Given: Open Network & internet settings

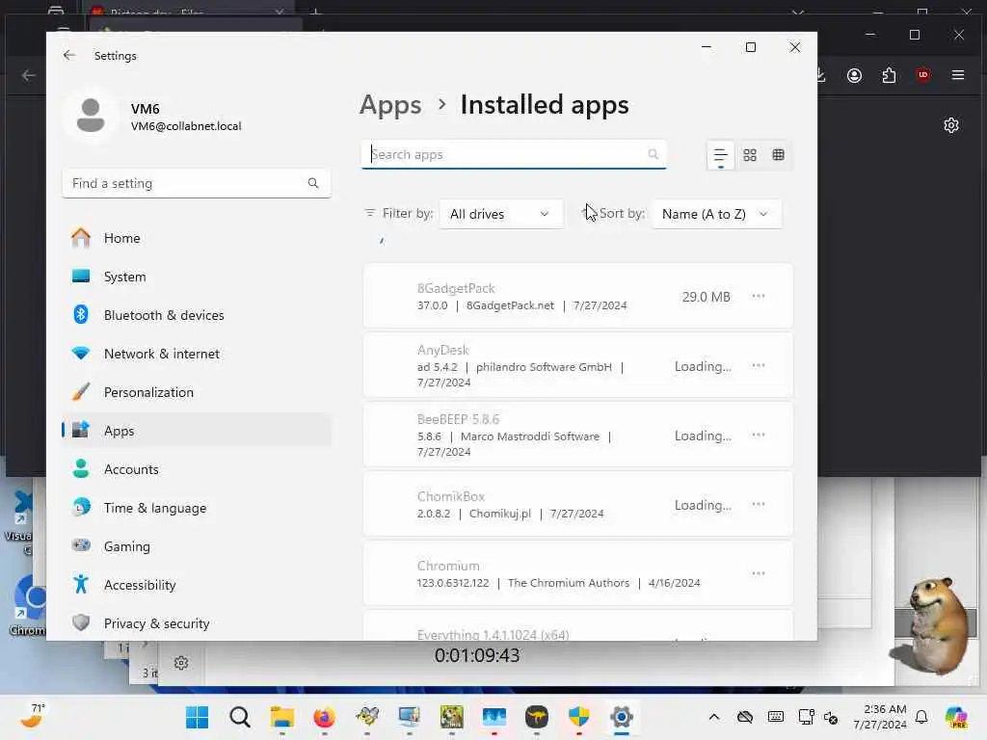Looking at the screenshot, I should [197, 354].
